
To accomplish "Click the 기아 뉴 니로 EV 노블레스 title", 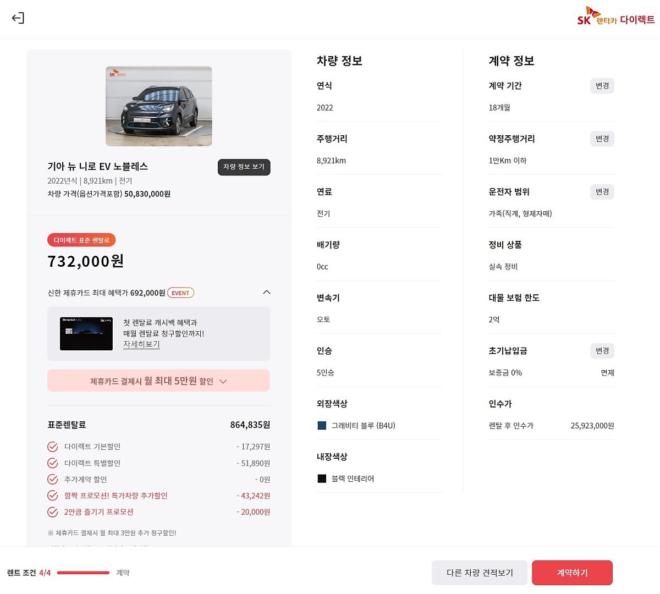I will (x=98, y=166).
